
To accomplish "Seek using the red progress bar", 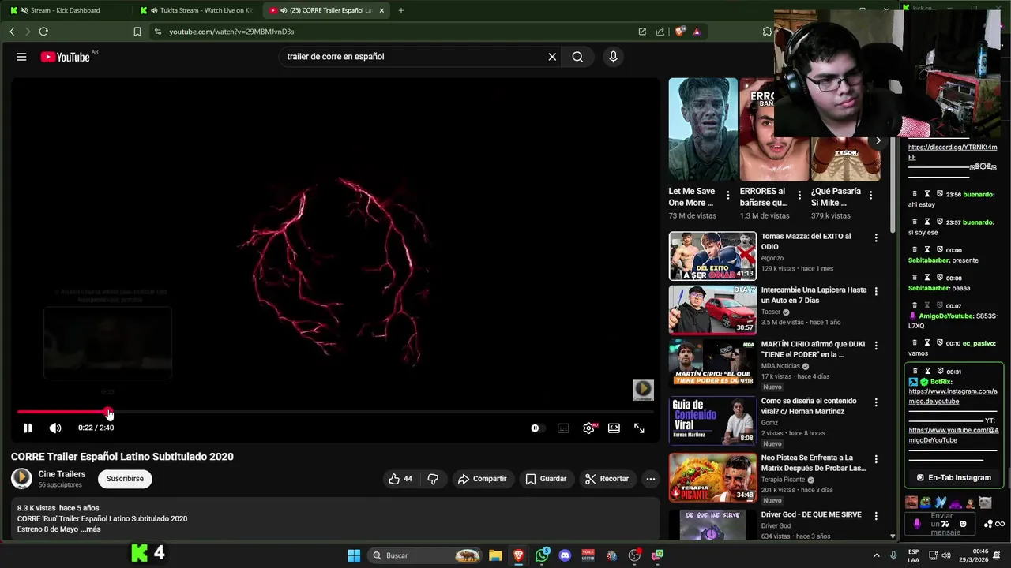I will [x=336, y=412].
